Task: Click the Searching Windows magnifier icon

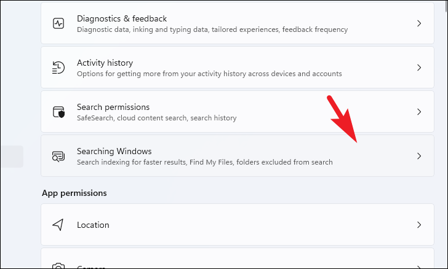Action: tap(58, 156)
